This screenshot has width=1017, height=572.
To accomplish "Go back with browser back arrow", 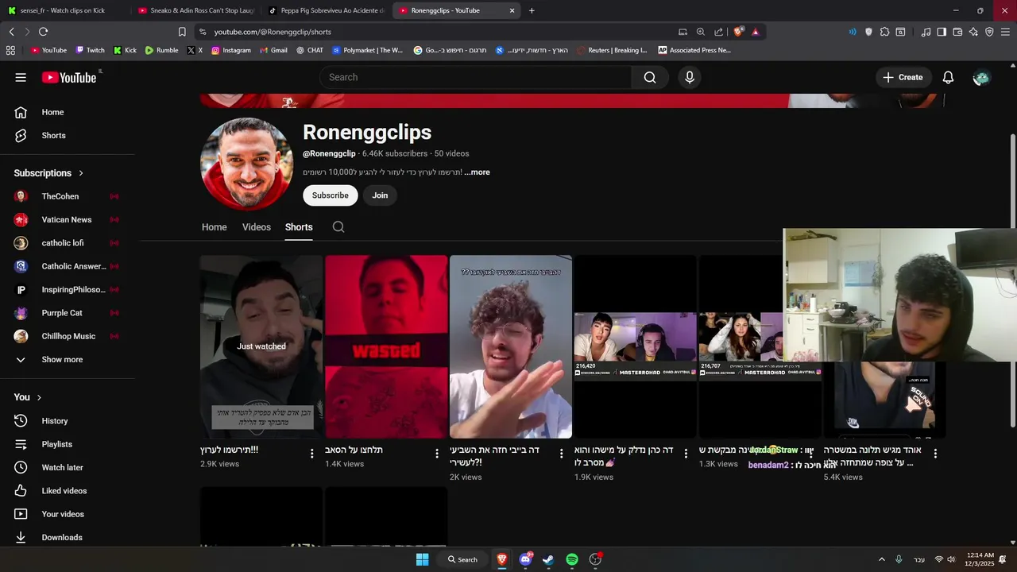I will pyautogui.click(x=11, y=32).
